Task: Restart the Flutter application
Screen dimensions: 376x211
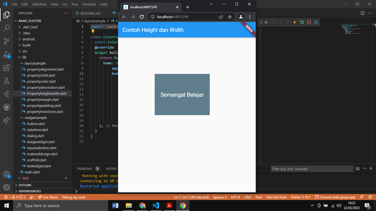Action: click(x=302, y=22)
